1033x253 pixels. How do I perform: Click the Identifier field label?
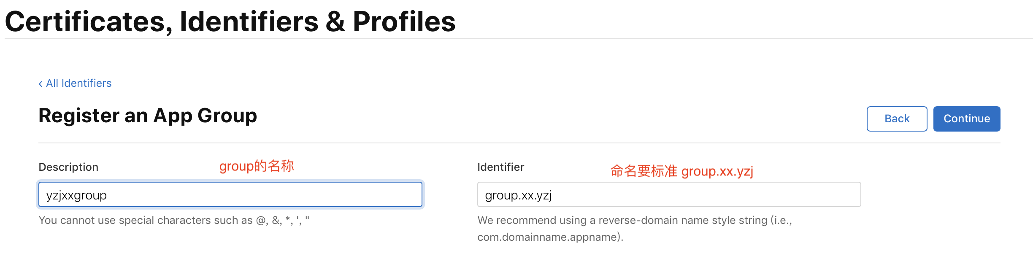click(x=500, y=167)
